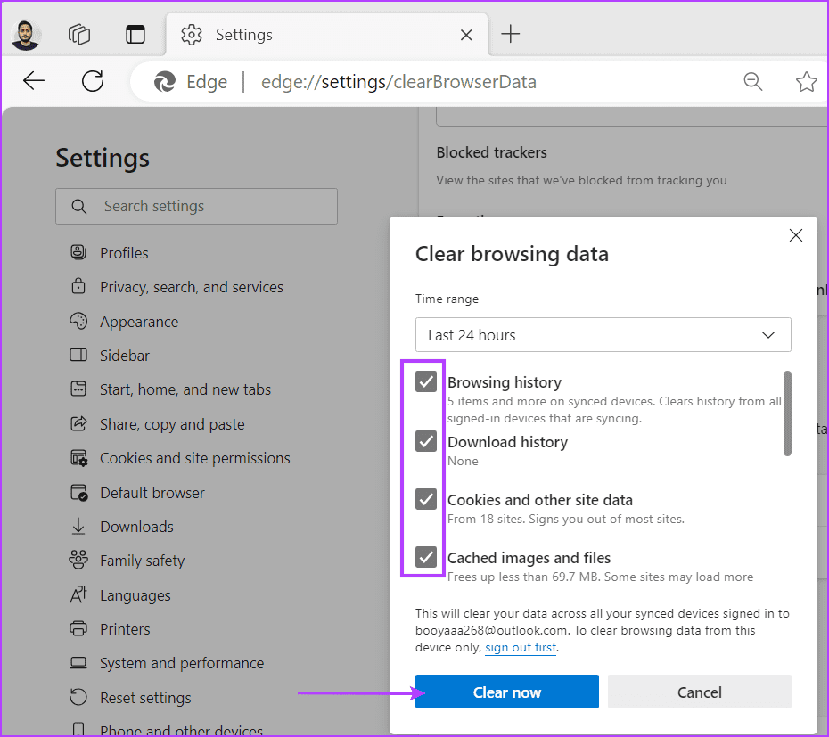Open the Appearance settings section
This screenshot has height=737, width=829.
(139, 322)
